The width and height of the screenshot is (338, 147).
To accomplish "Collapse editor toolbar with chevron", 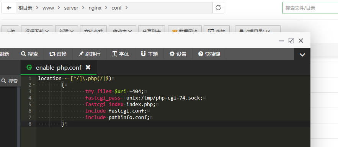I will pos(302,55).
